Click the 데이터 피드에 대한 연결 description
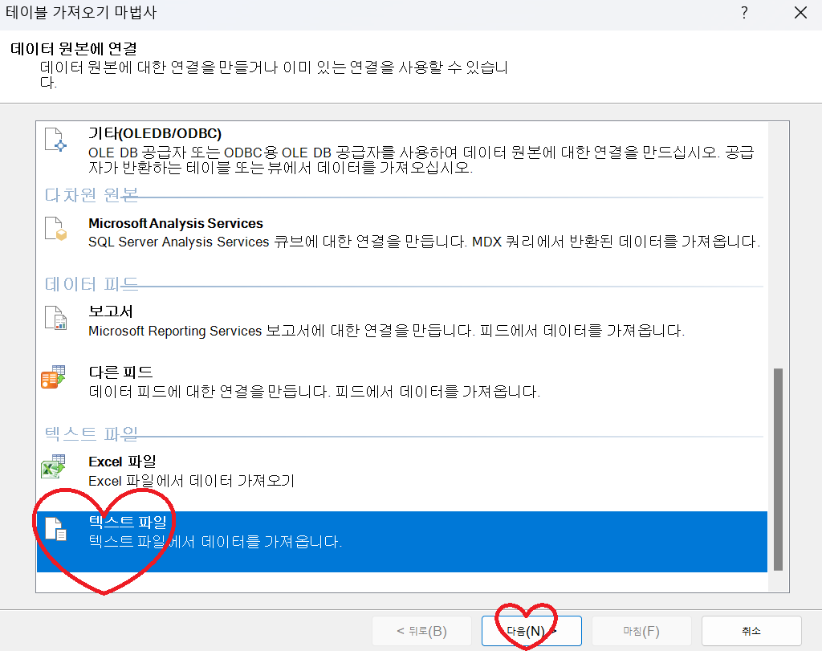 (314, 392)
